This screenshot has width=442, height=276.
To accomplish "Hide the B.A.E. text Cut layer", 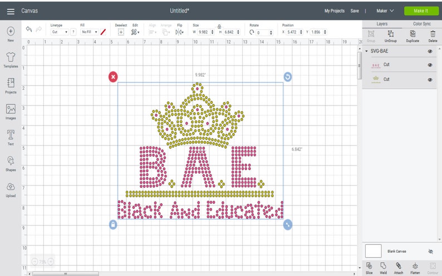I will (430, 65).
